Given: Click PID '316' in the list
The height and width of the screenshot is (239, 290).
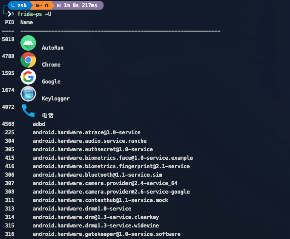Looking at the screenshot, I should [x=10, y=234].
